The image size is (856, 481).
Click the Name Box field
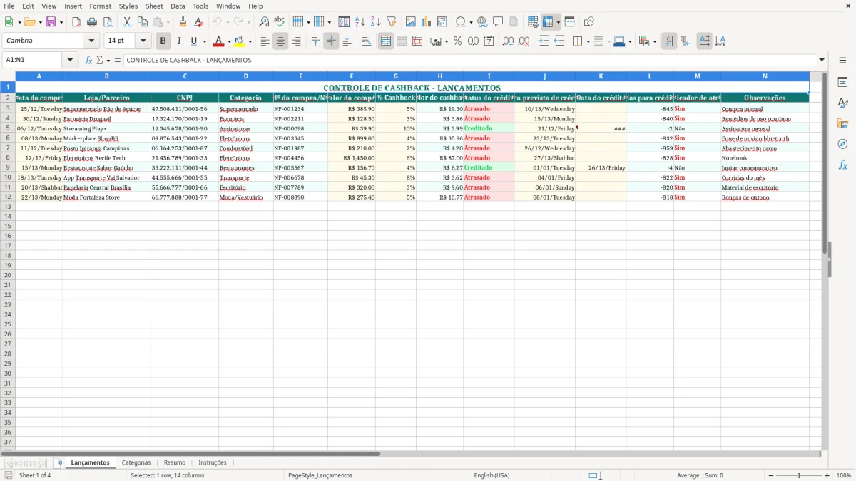point(33,60)
